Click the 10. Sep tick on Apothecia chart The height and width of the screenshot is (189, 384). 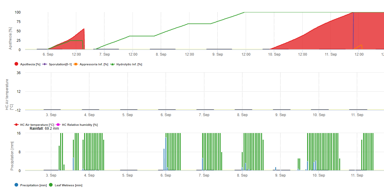274,54
